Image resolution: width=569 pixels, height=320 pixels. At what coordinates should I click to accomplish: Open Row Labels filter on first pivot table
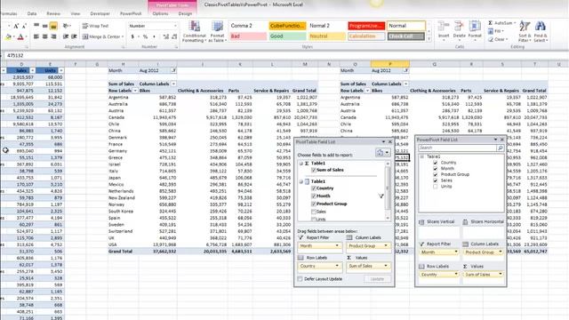(x=135, y=91)
